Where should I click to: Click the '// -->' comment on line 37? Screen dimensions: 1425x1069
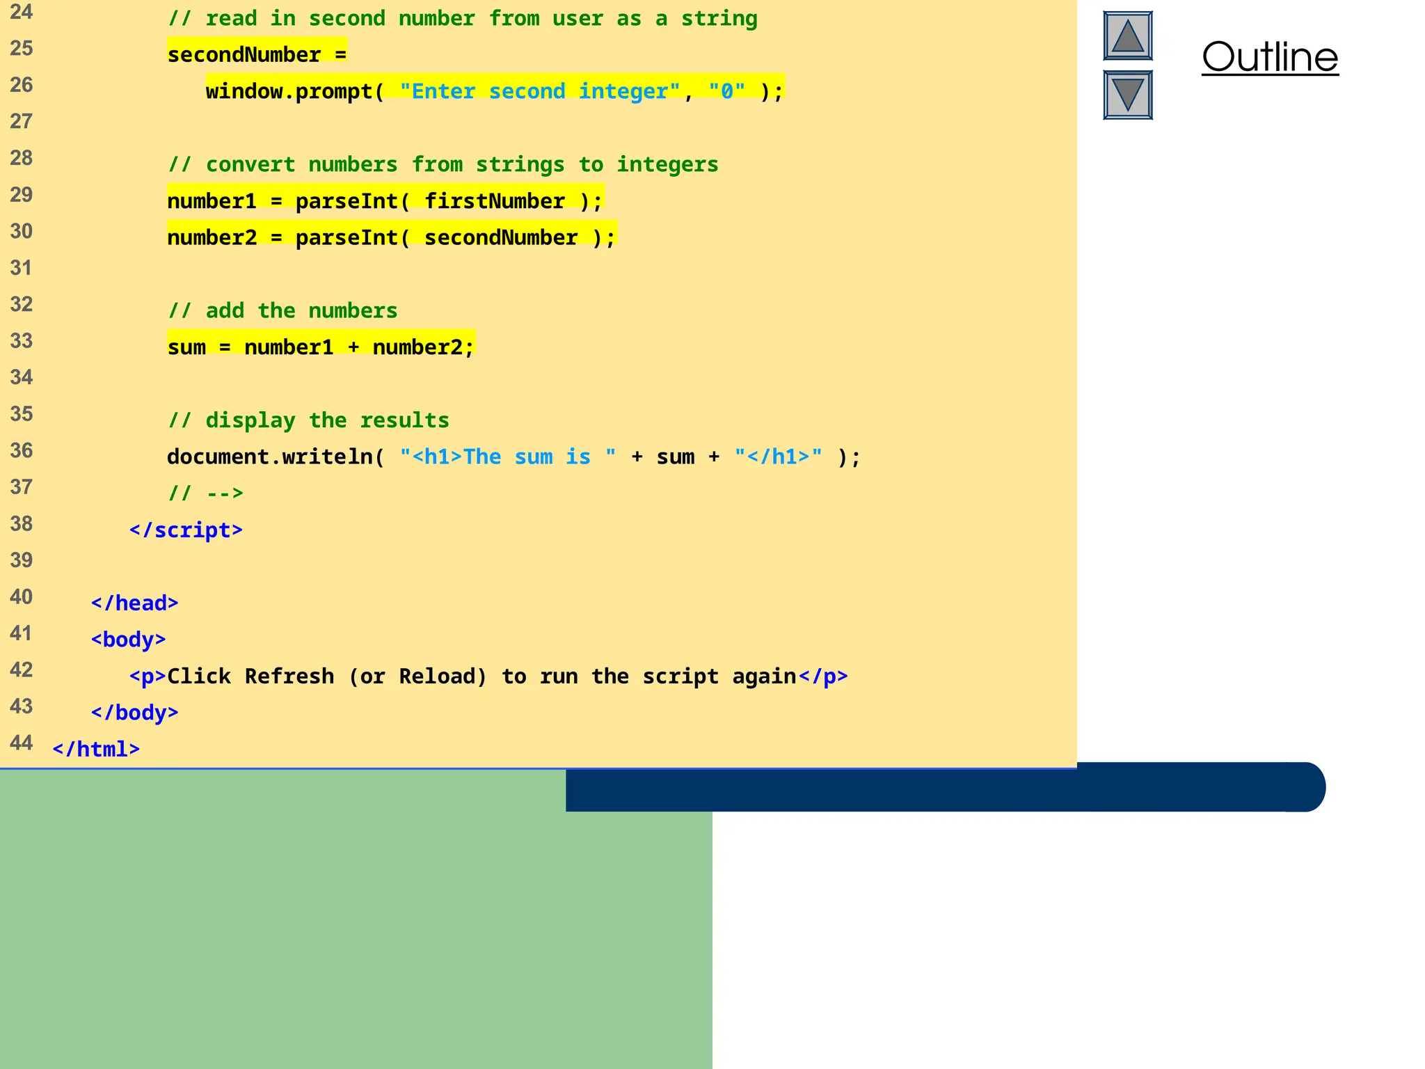tap(206, 493)
